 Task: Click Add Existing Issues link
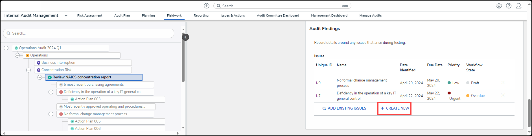tap(344, 108)
